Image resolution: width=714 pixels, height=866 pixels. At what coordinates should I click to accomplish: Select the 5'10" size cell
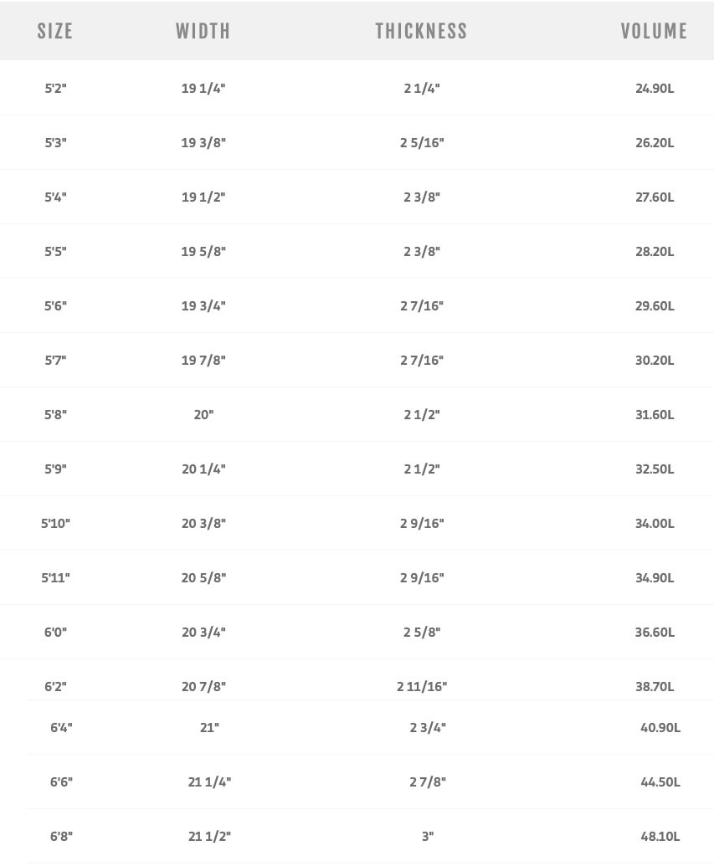(55, 523)
